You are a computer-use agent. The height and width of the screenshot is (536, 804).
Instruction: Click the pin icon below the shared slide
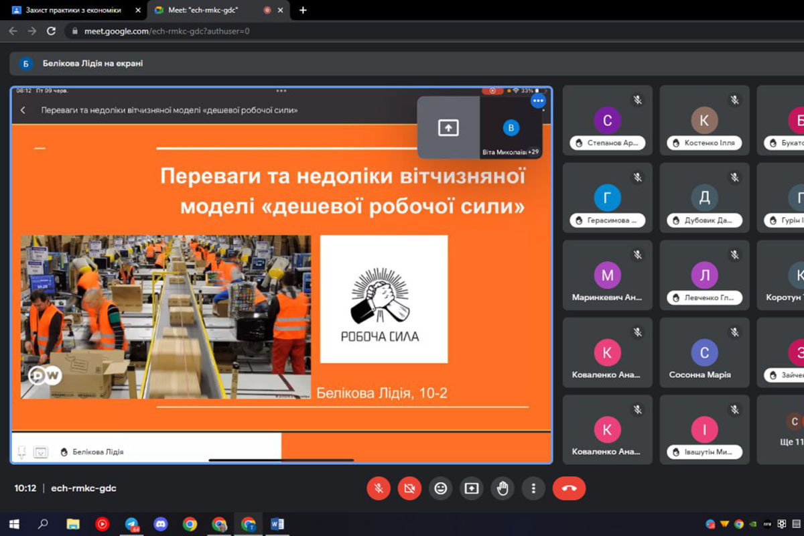click(x=21, y=452)
